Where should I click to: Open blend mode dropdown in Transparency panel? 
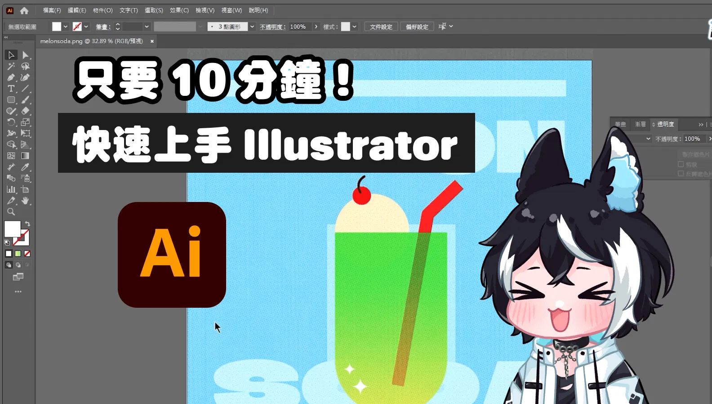[648, 139]
